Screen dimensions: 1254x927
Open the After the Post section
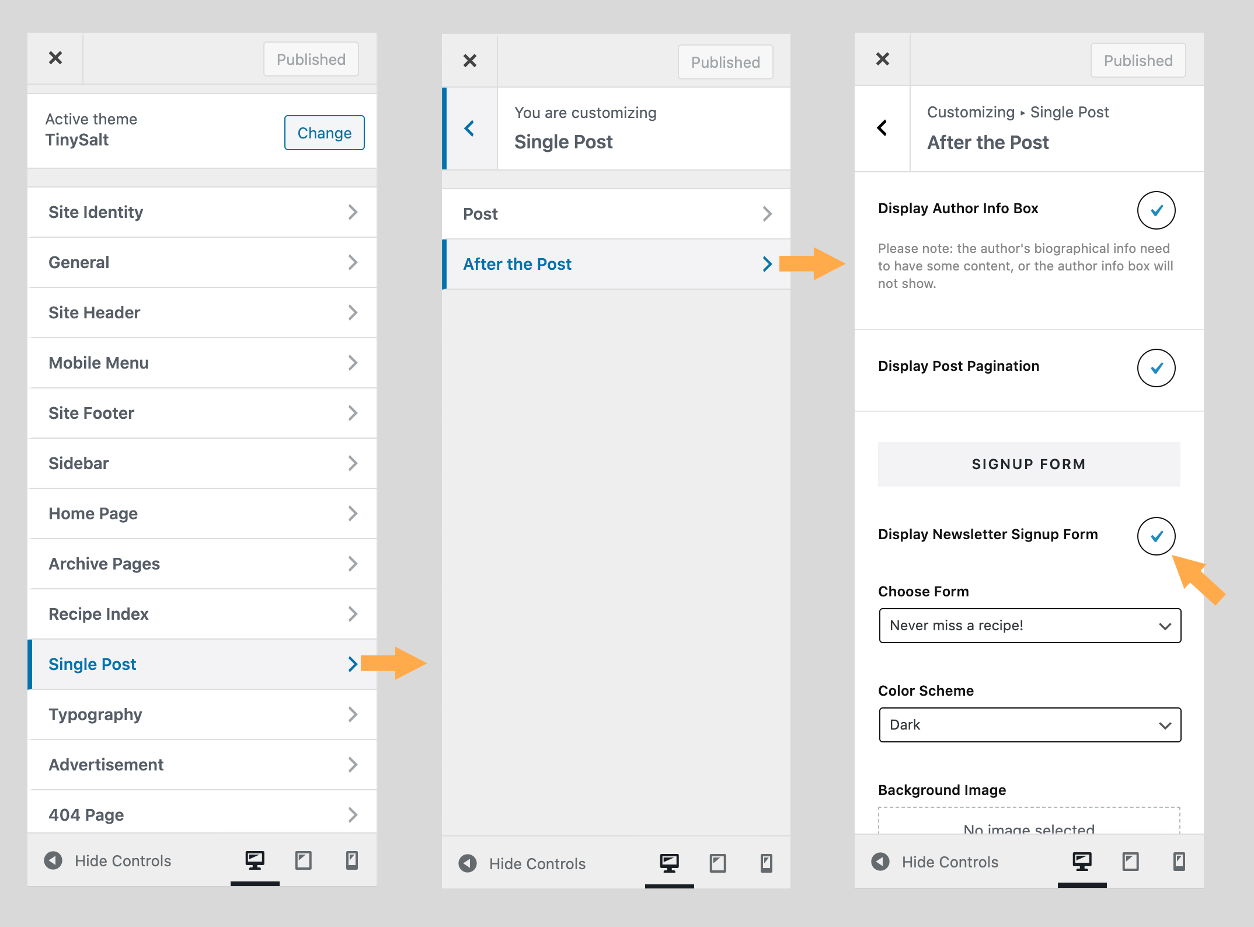coord(616,264)
